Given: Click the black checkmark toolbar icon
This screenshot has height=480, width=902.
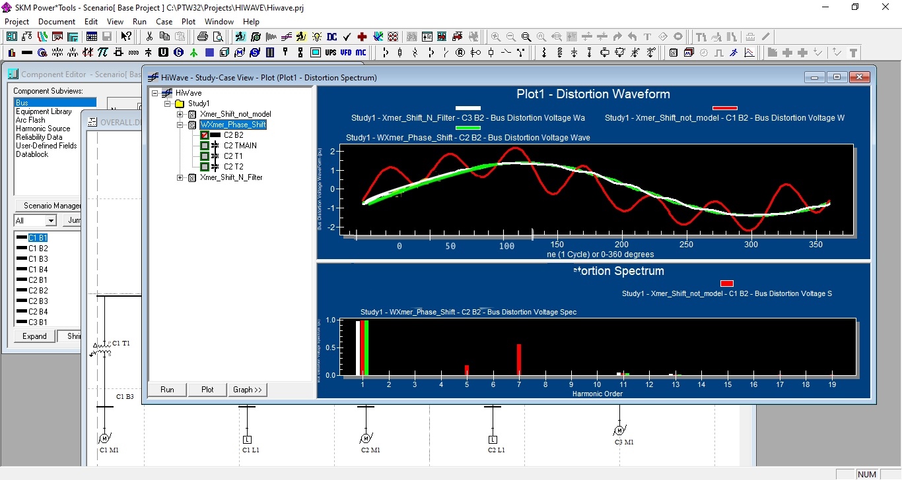Looking at the screenshot, I should point(347,37).
